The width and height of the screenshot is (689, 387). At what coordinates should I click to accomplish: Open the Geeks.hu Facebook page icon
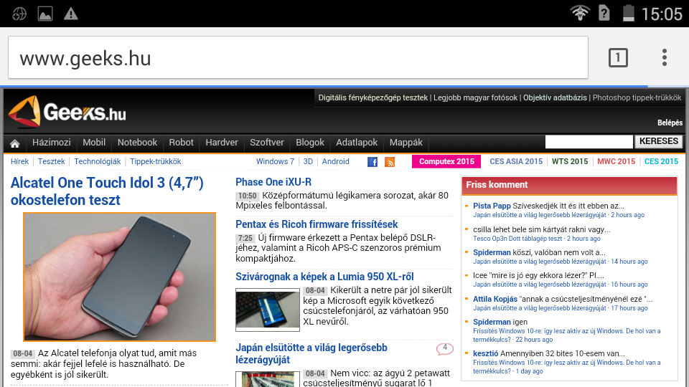point(372,162)
